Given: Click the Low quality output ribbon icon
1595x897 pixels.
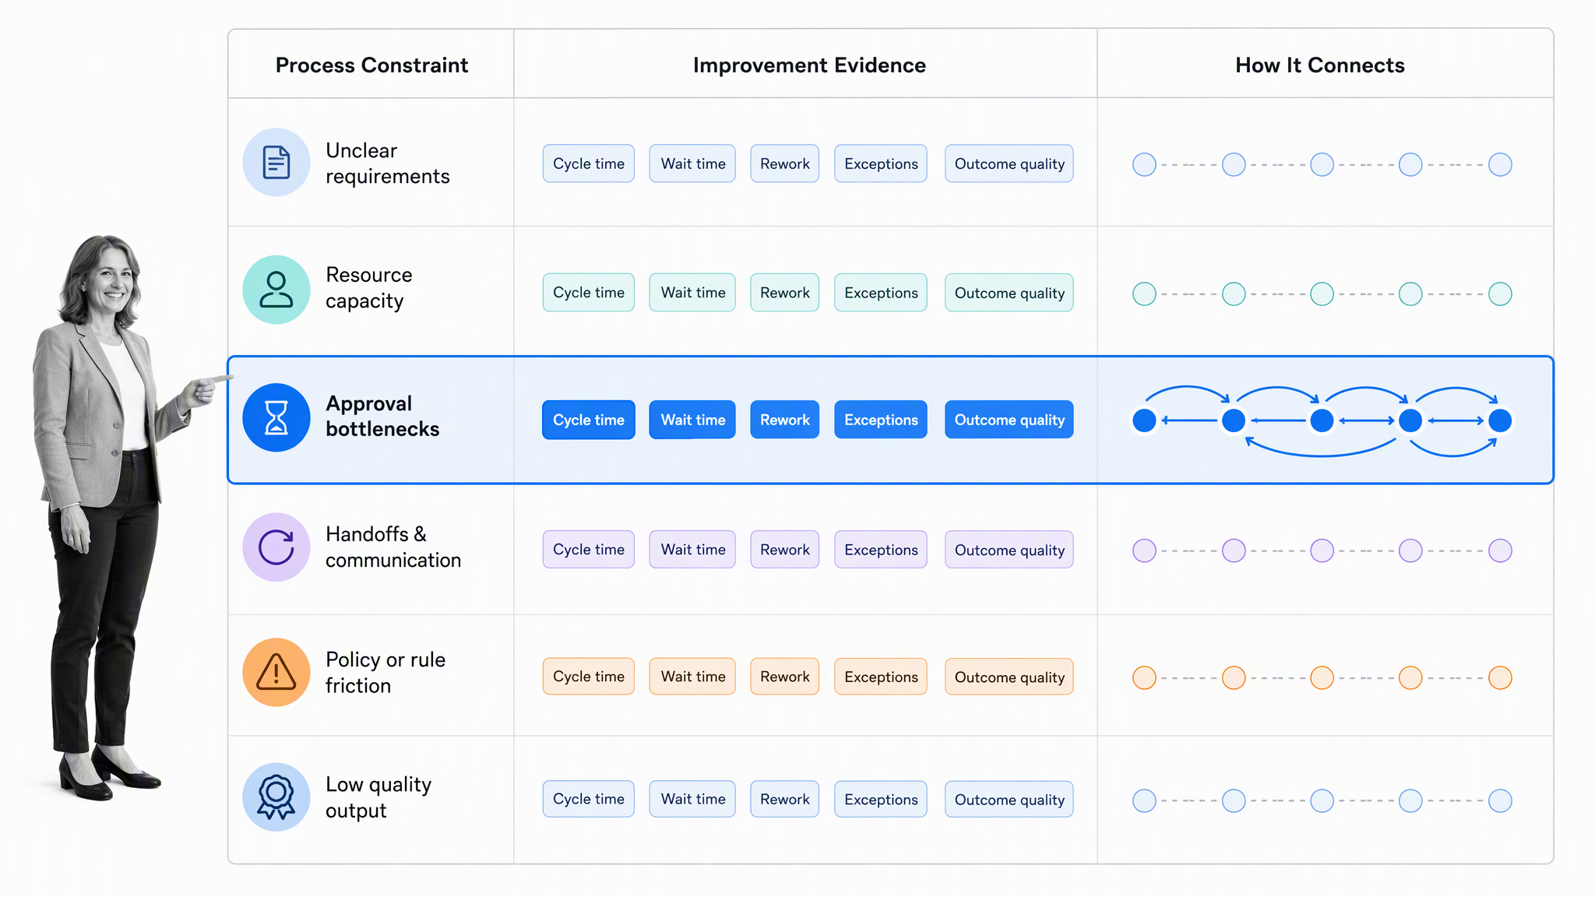Looking at the screenshot, I should [276, 797].
